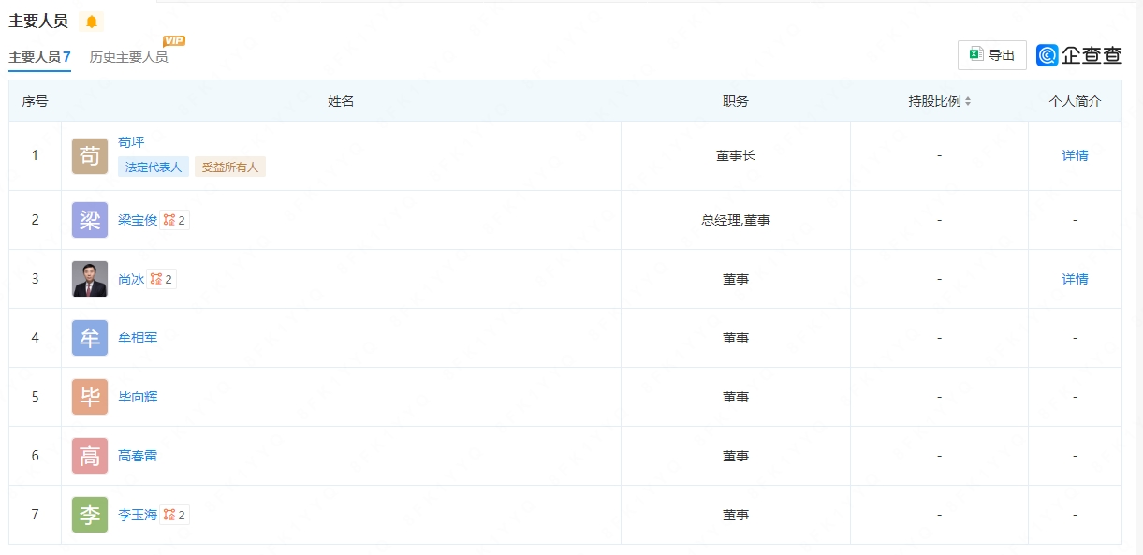Open 荀坪 avatar tile
Screen dimensions: 1143x555
90,156
